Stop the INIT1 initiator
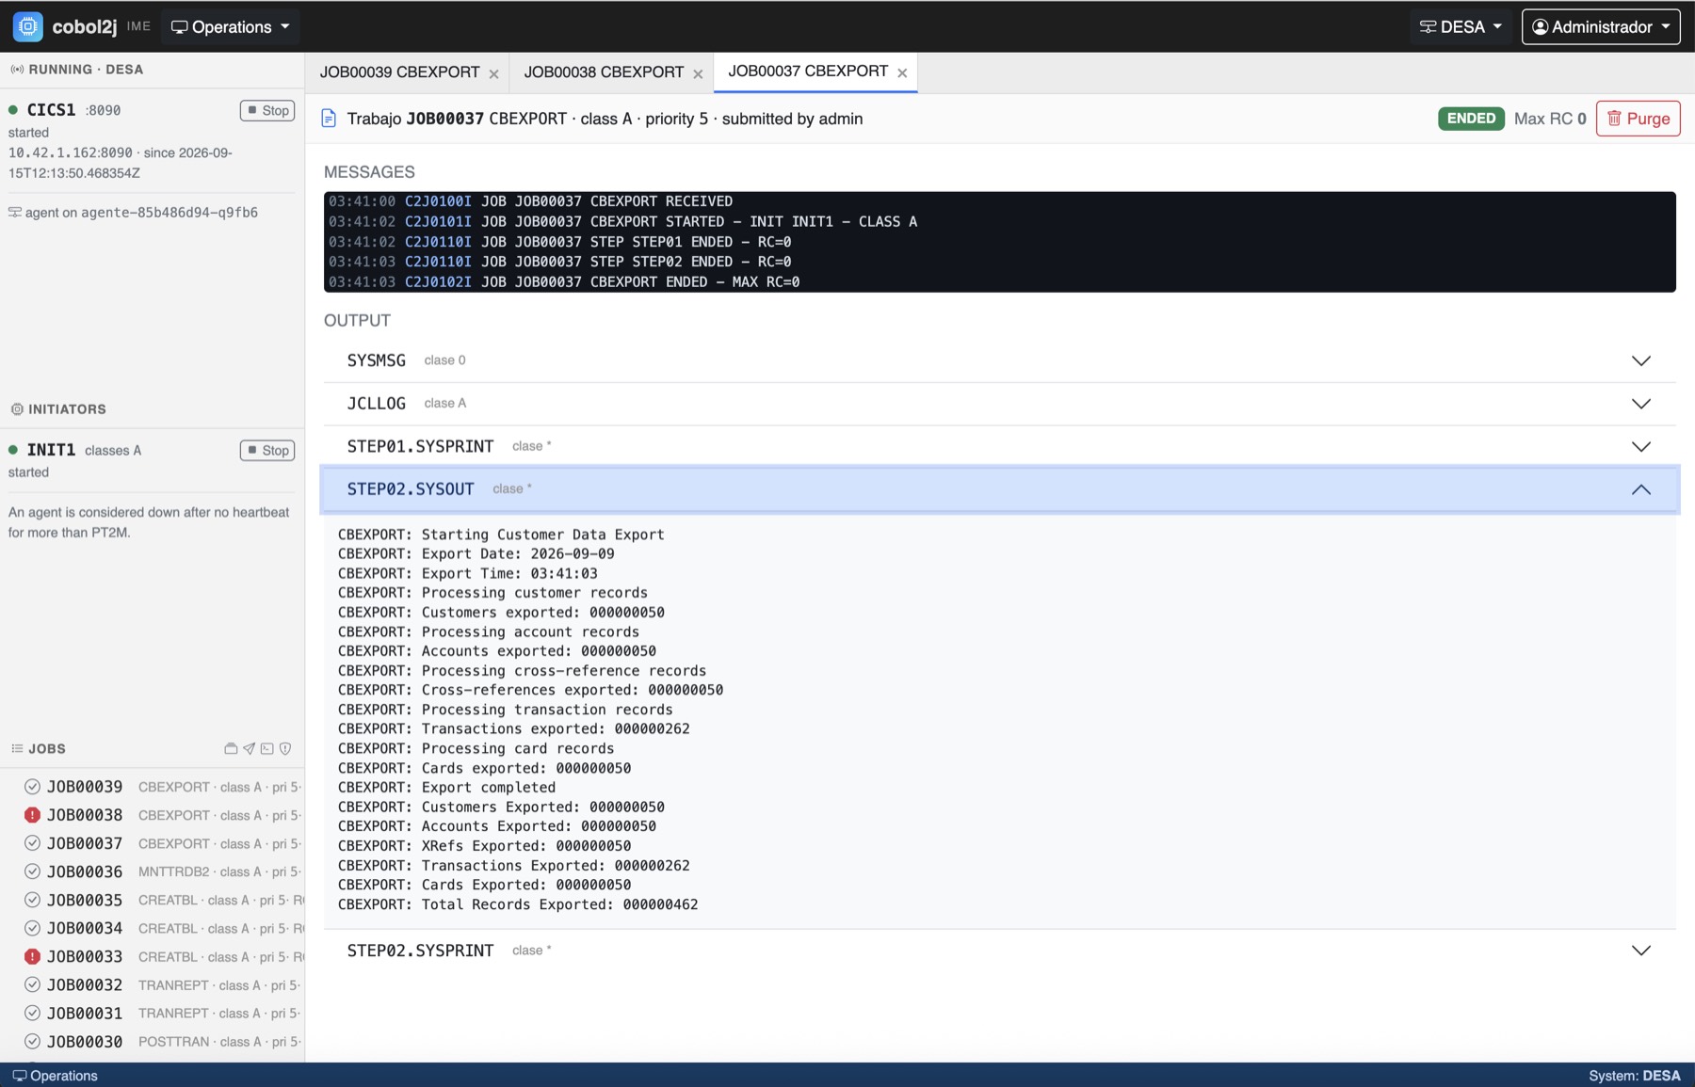 click(267, 451)
